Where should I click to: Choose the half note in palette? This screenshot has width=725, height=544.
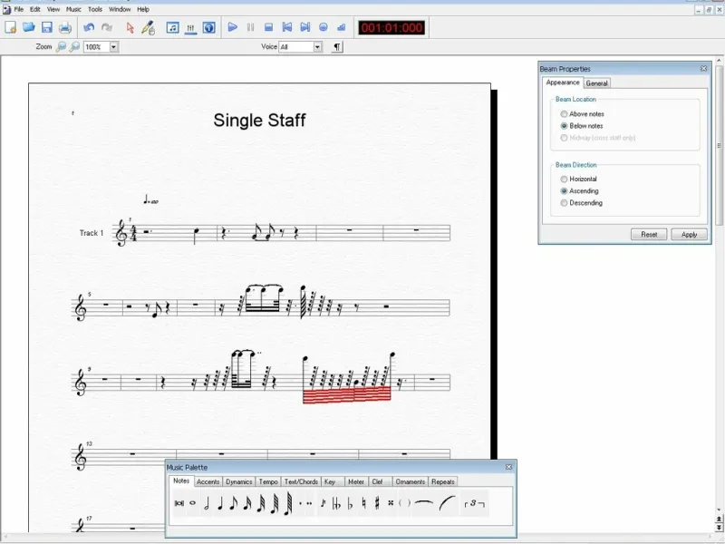[x=207, y=503]
